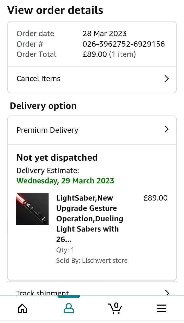Screen dimensions: 184x323
Task: Select the Premium Delivery option text
Action: click(47, 130)
